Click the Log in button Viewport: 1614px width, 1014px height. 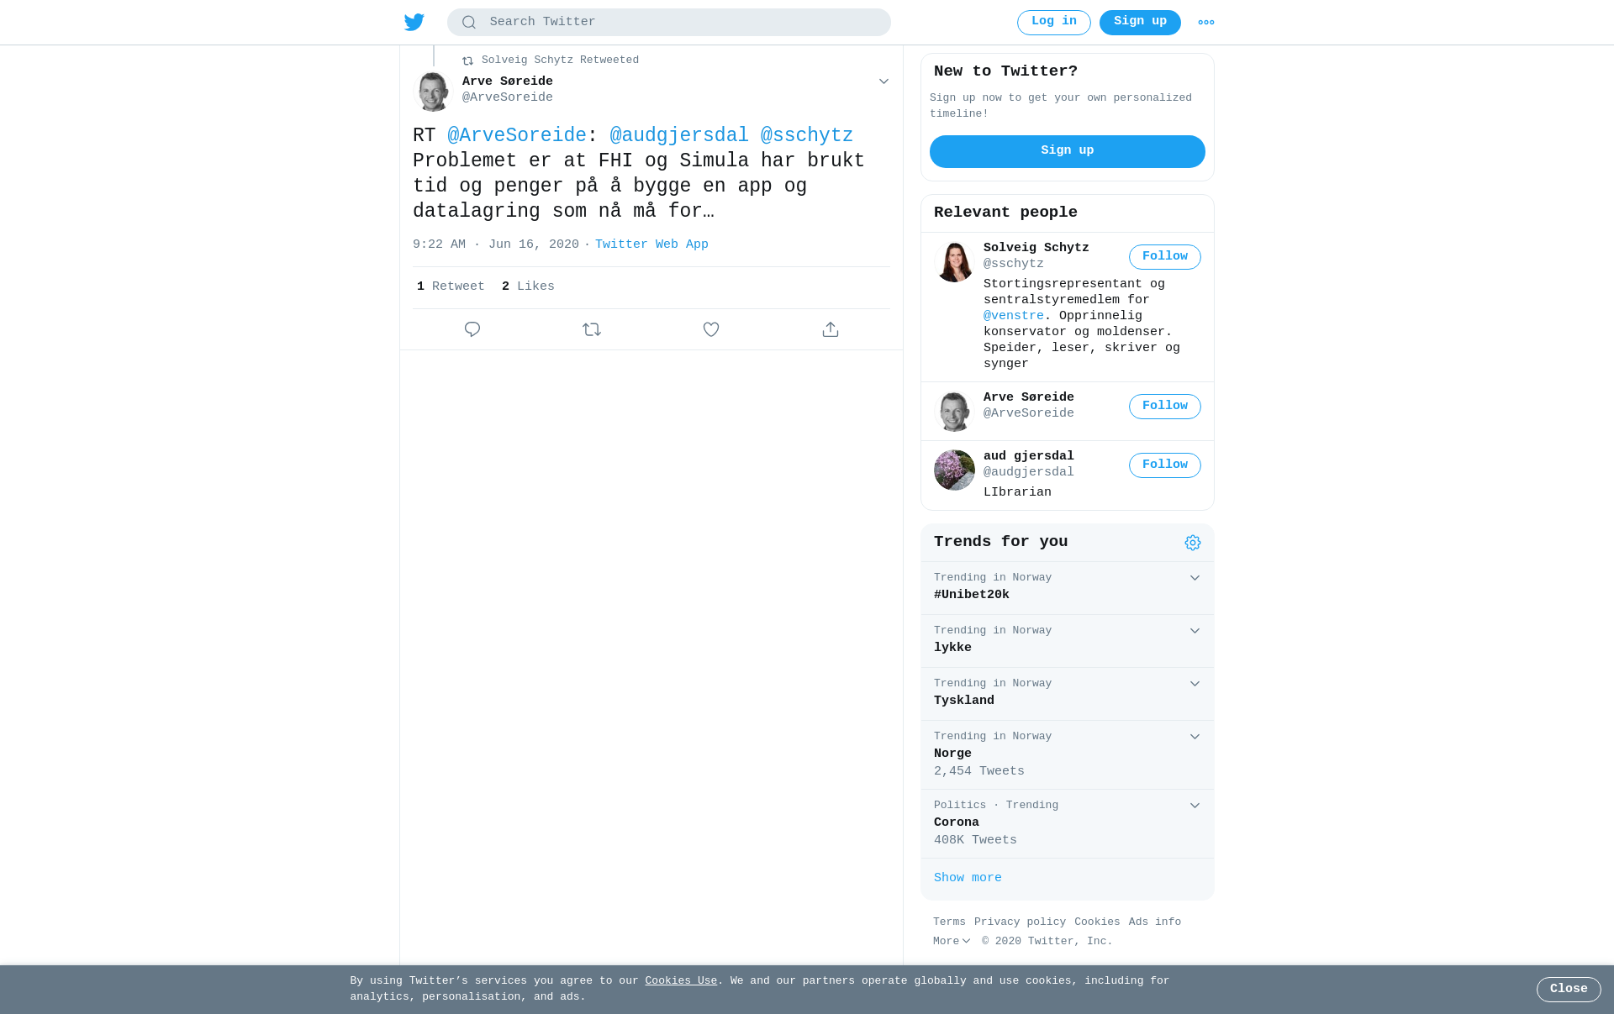(1054, 23)
